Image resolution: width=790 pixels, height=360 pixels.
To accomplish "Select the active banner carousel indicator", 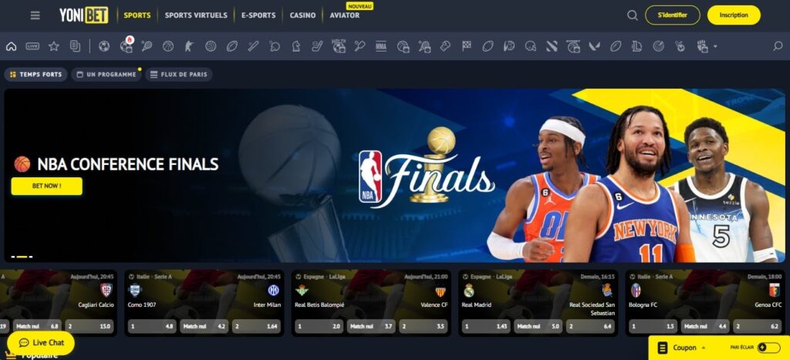I will pyautogui.click(x=22, y=257).
